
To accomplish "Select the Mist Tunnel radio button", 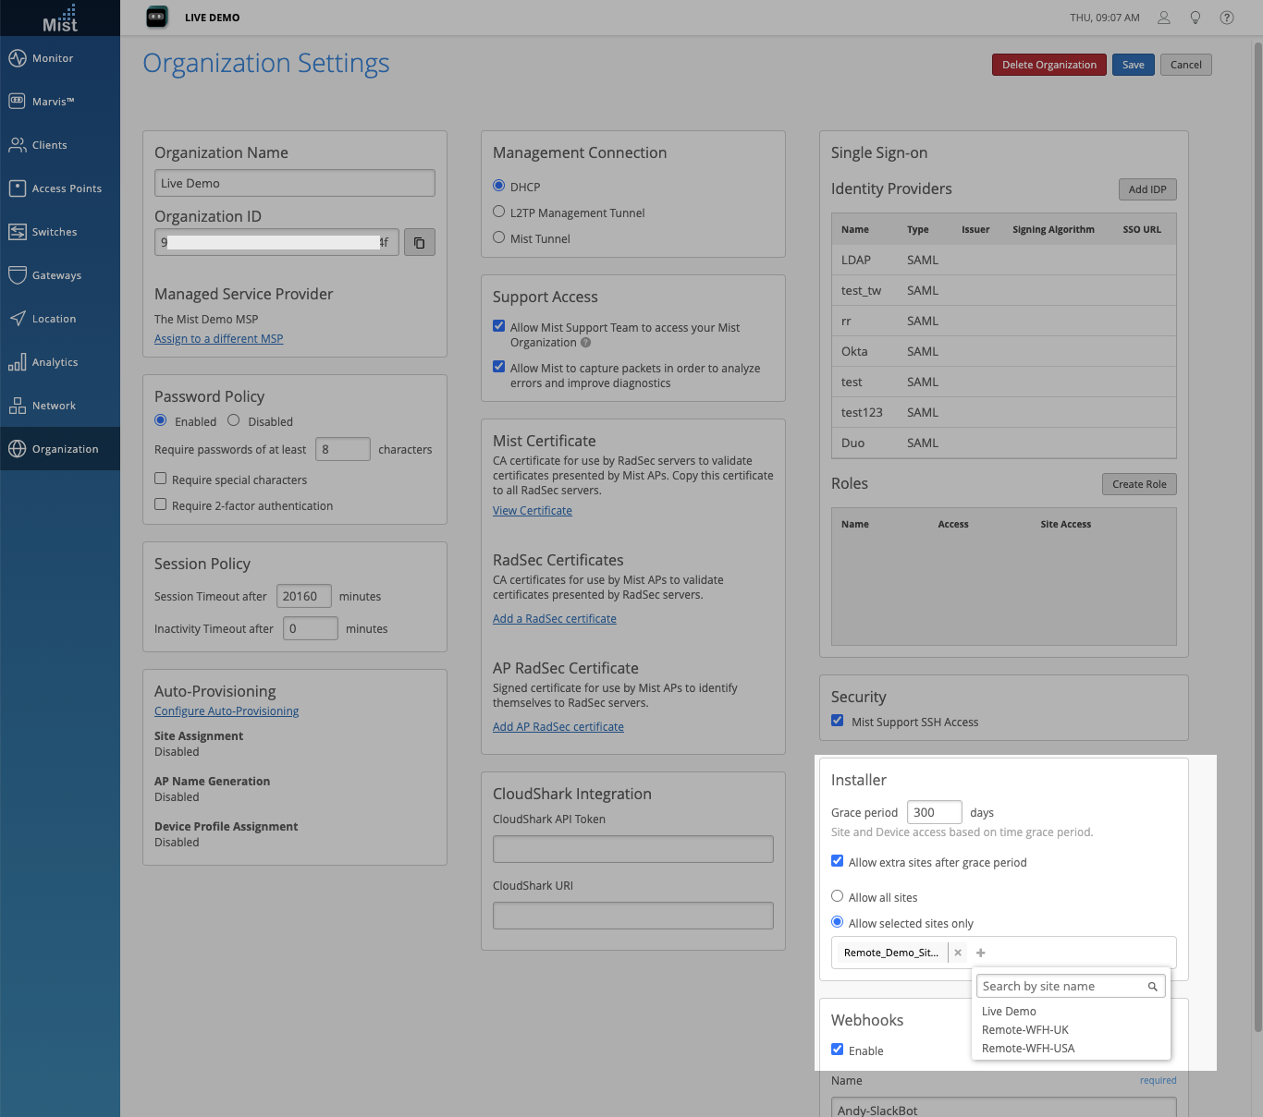I will coord(499,237).
